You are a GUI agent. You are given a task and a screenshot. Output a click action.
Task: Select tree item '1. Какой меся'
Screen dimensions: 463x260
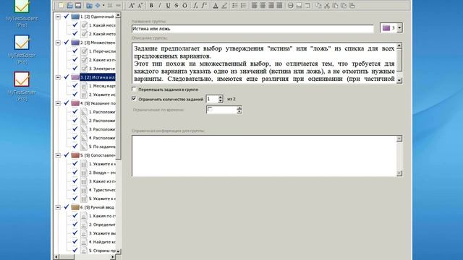[102, 25]
